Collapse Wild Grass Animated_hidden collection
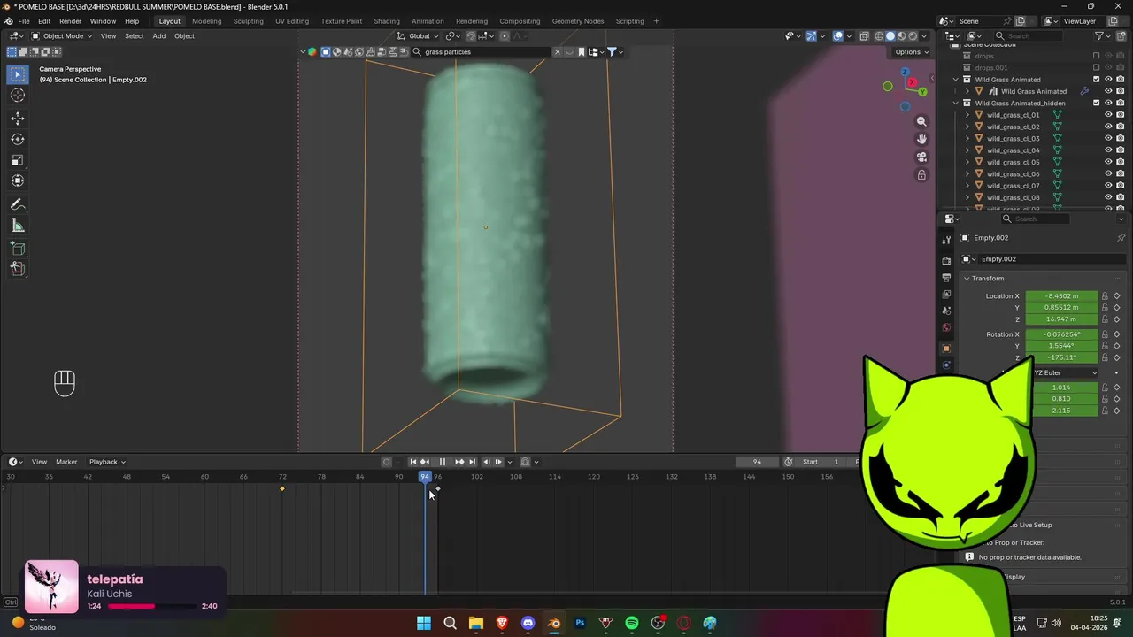 [956, 103]
